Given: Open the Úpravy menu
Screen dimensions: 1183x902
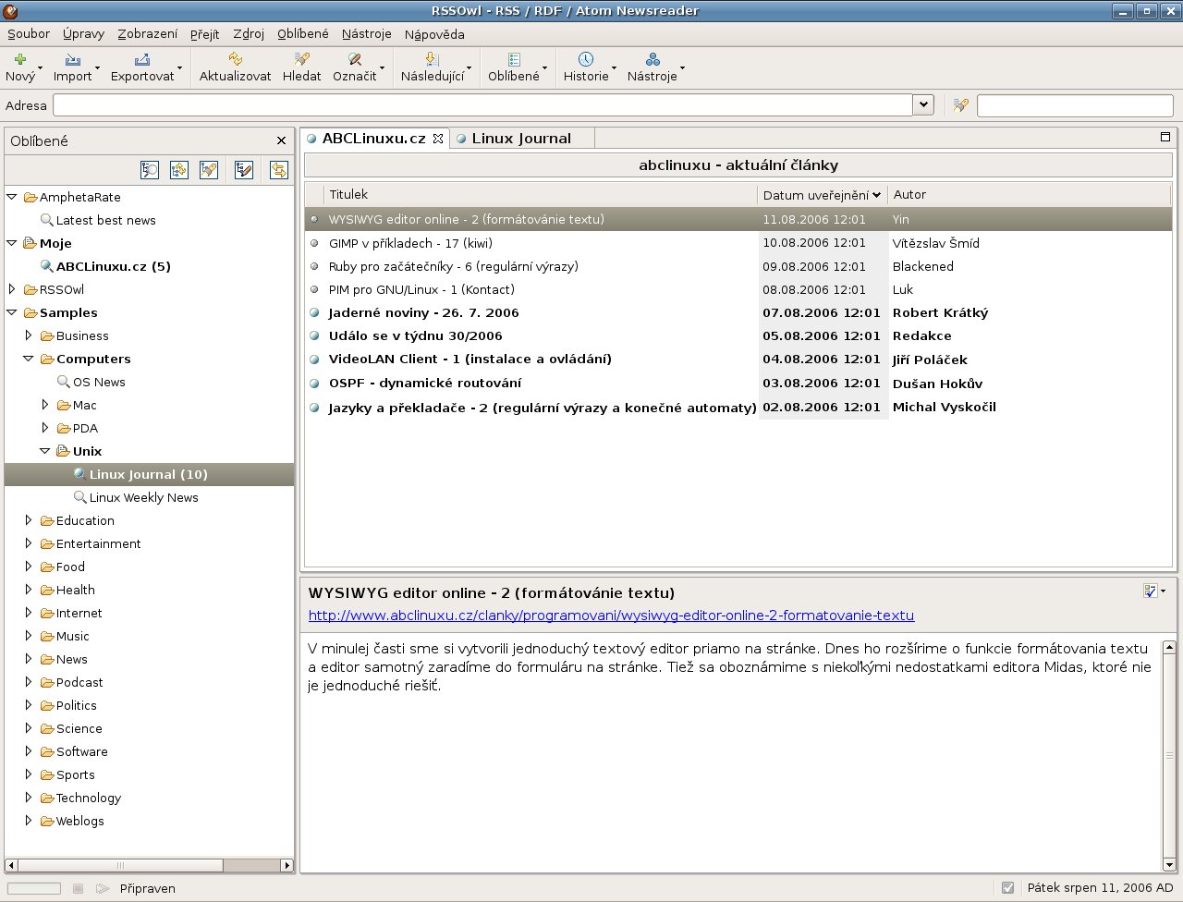Looking at the screenshot, I should point(84,34).
